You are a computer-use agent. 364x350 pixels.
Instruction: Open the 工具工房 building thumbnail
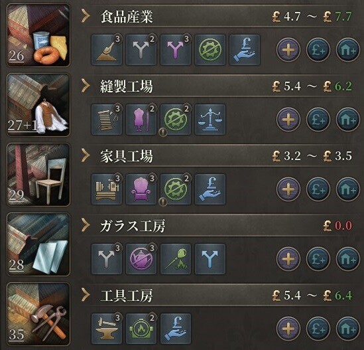coord(38,314)
